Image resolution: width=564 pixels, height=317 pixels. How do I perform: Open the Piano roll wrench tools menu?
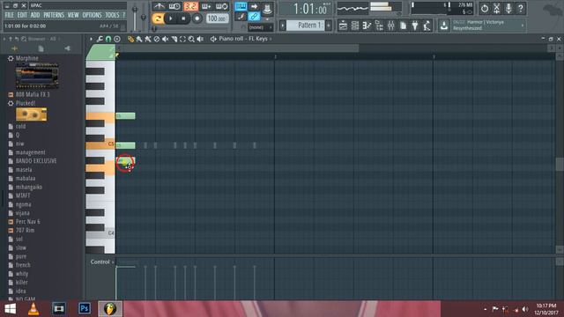[x=100, y=39]
